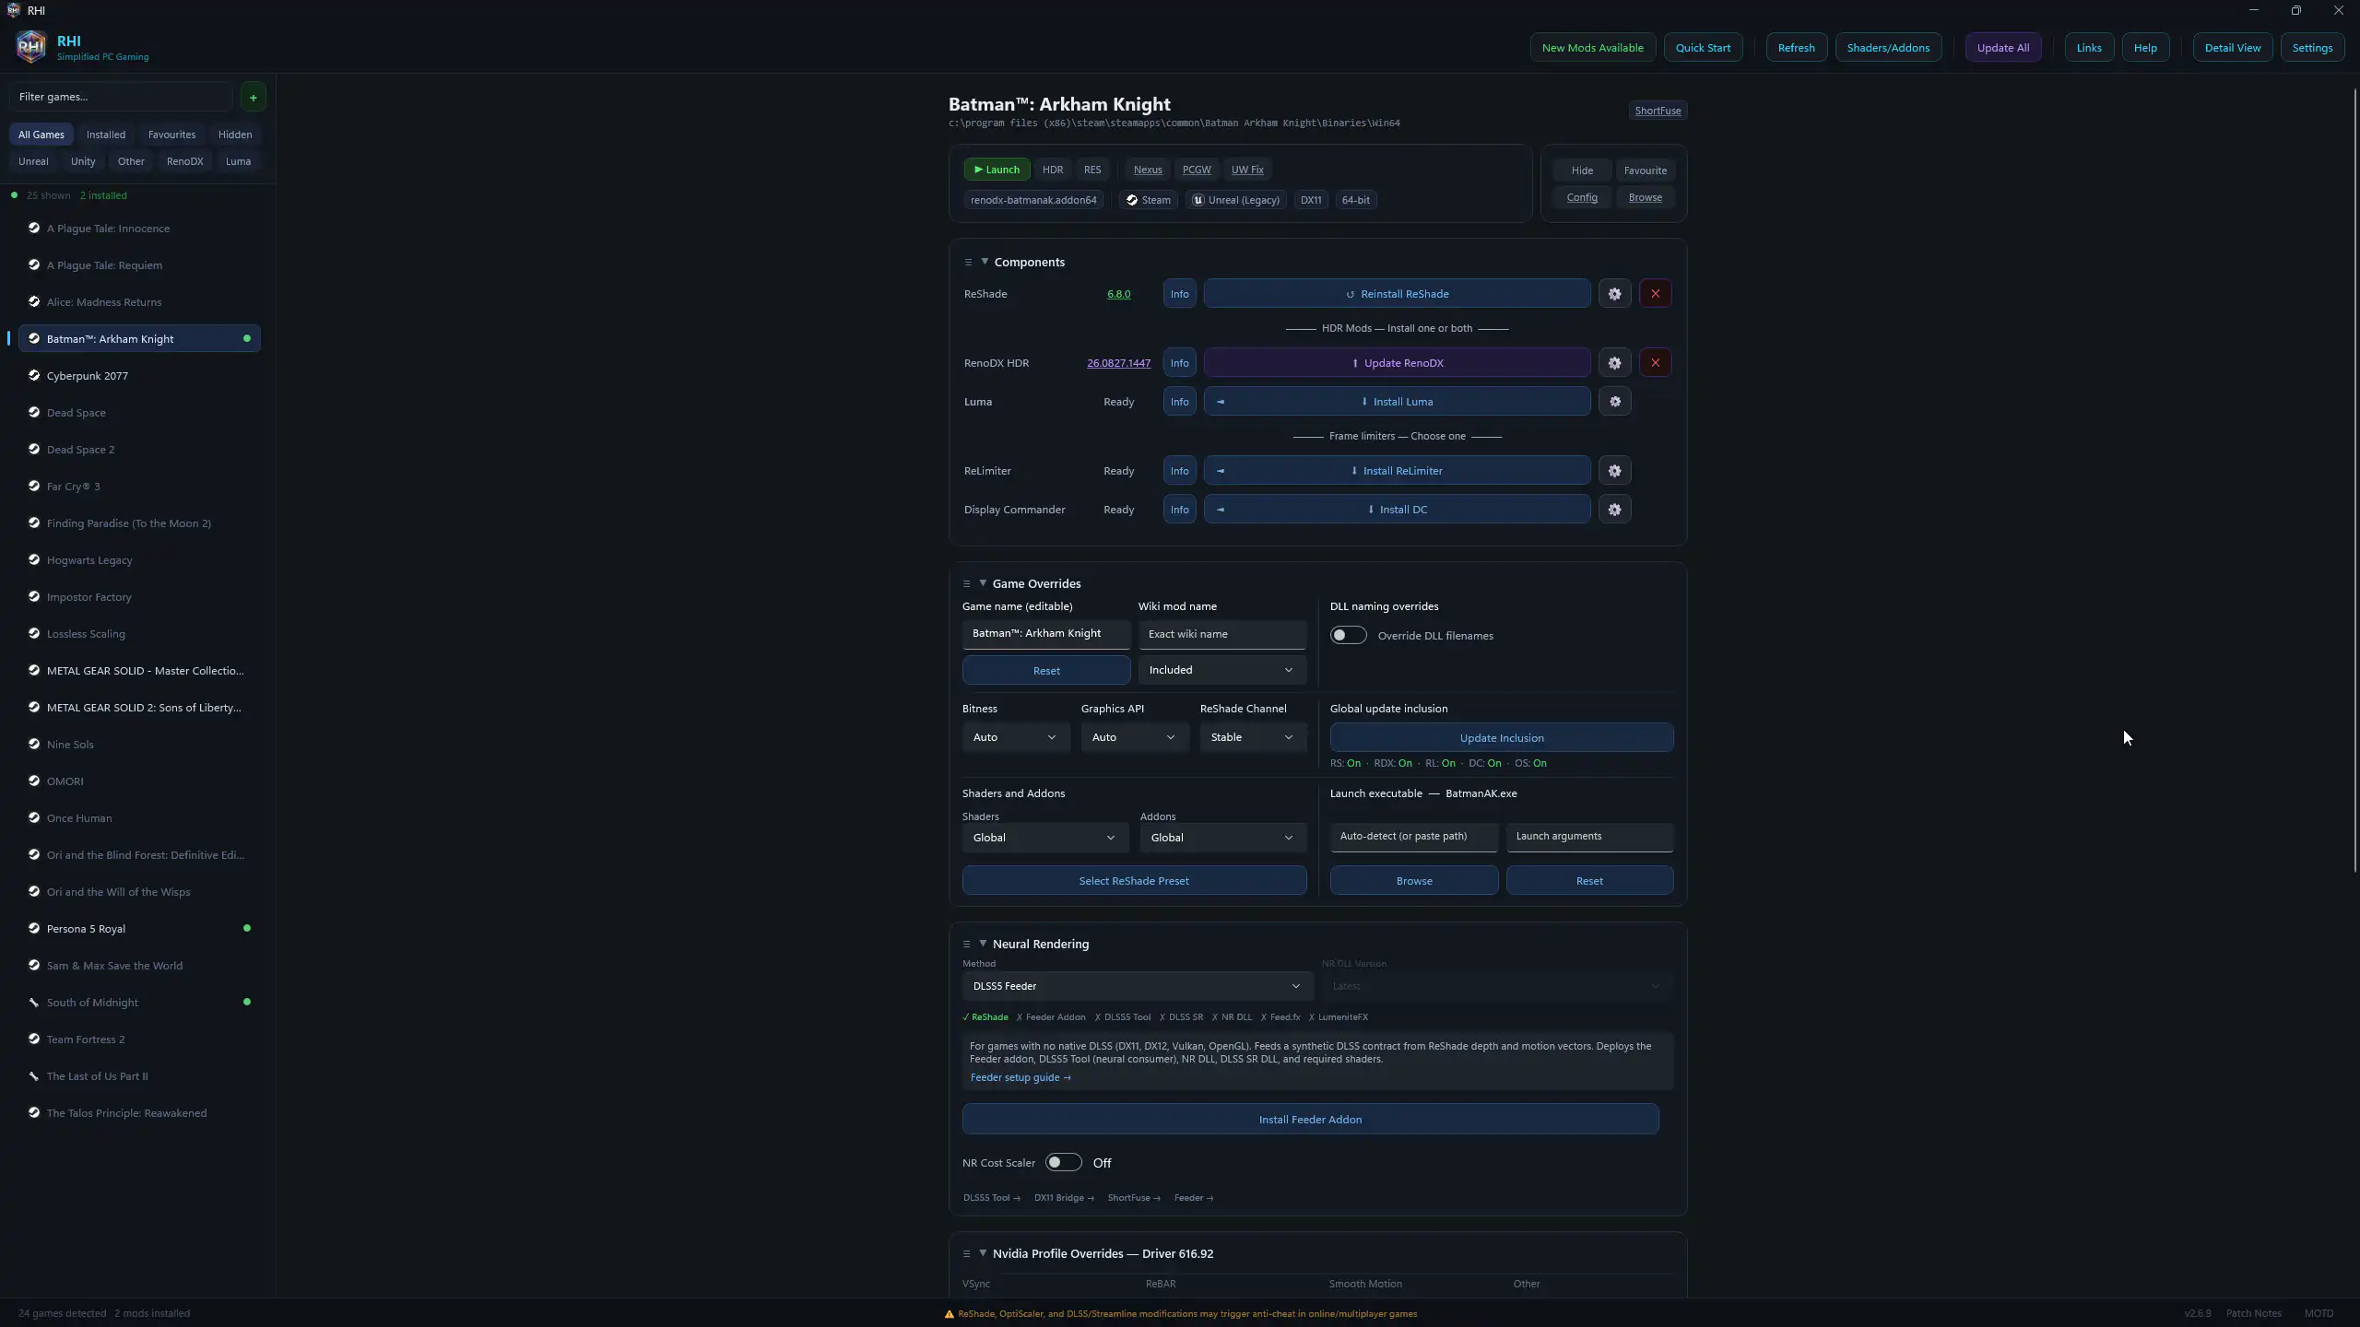The width and height of the screenshot is (2360, 1327).
Task: Collapse the Game Overrides section
Action: pos(983,583)
